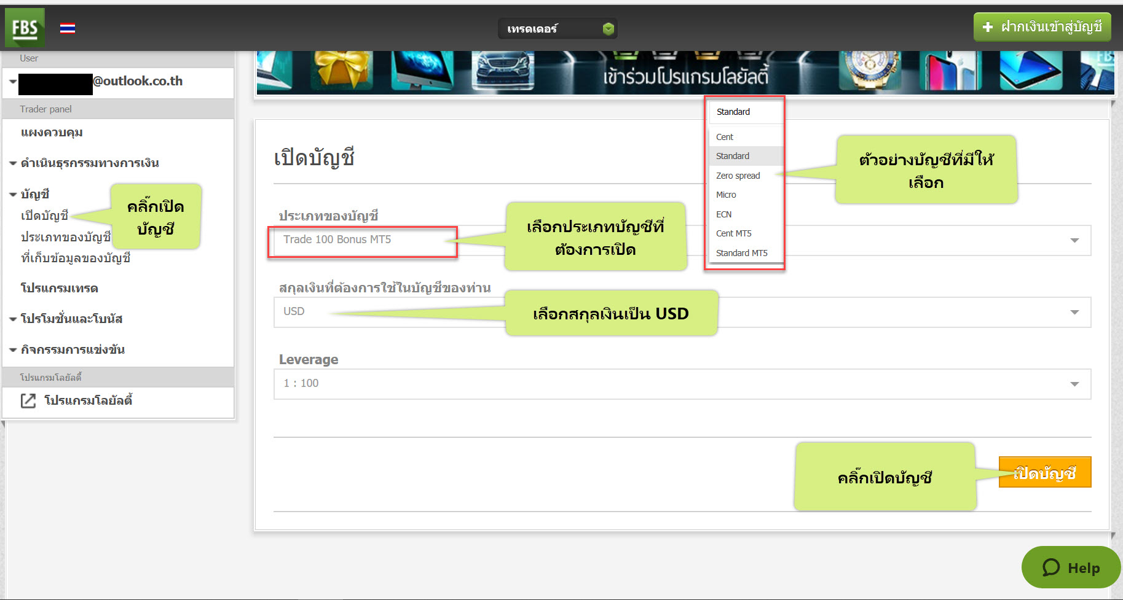Select Micro account option
The width and height of the screenshot is (1123, 600).
[746, 195]
